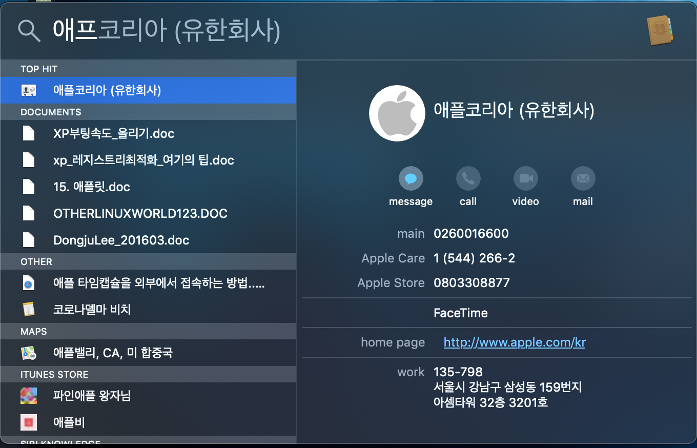Click the Notes icon beside 코로나델마 비치
Image resolution: width=697 pixels, height=448 pixels.
[29, 310]
